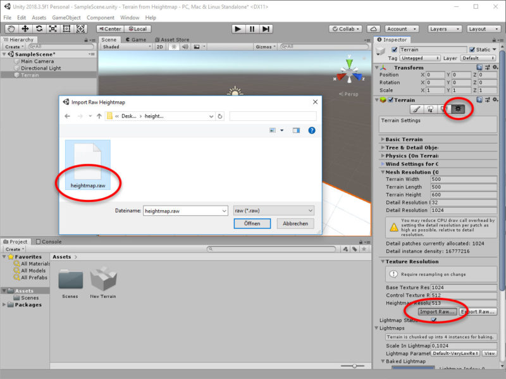The image size is (506, 379).
Task: Click the Import Raw... button
Action: point(437,312)
